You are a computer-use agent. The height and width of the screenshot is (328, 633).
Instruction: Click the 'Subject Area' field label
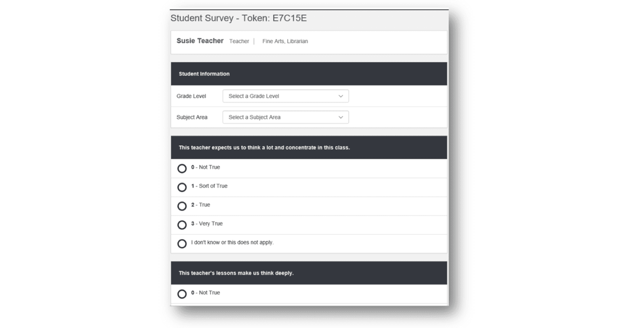click(x=192, y=117)
